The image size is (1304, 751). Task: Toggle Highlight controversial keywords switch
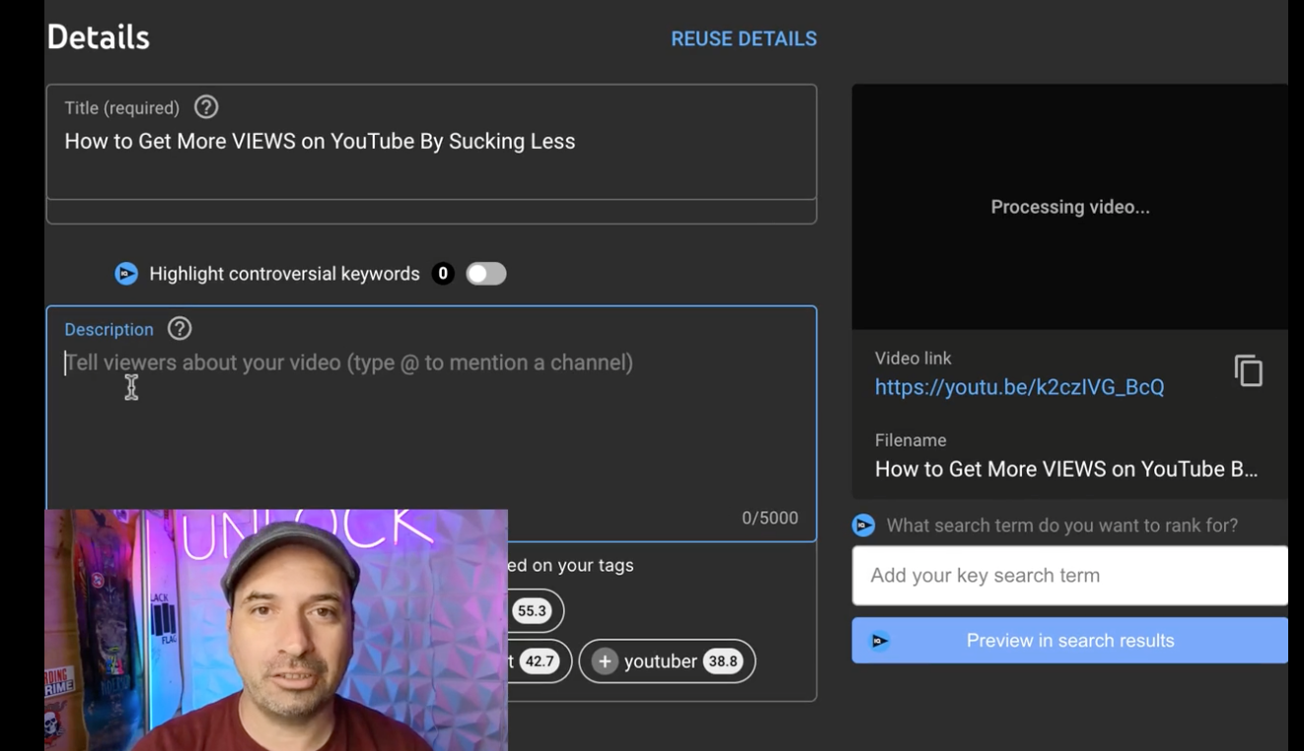pos(486,274)
